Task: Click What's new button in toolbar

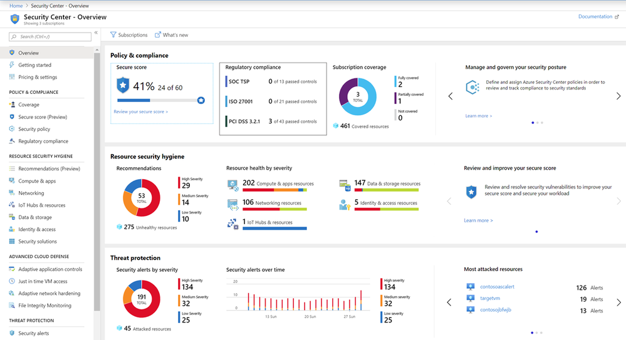Action: tap(171, 34)
